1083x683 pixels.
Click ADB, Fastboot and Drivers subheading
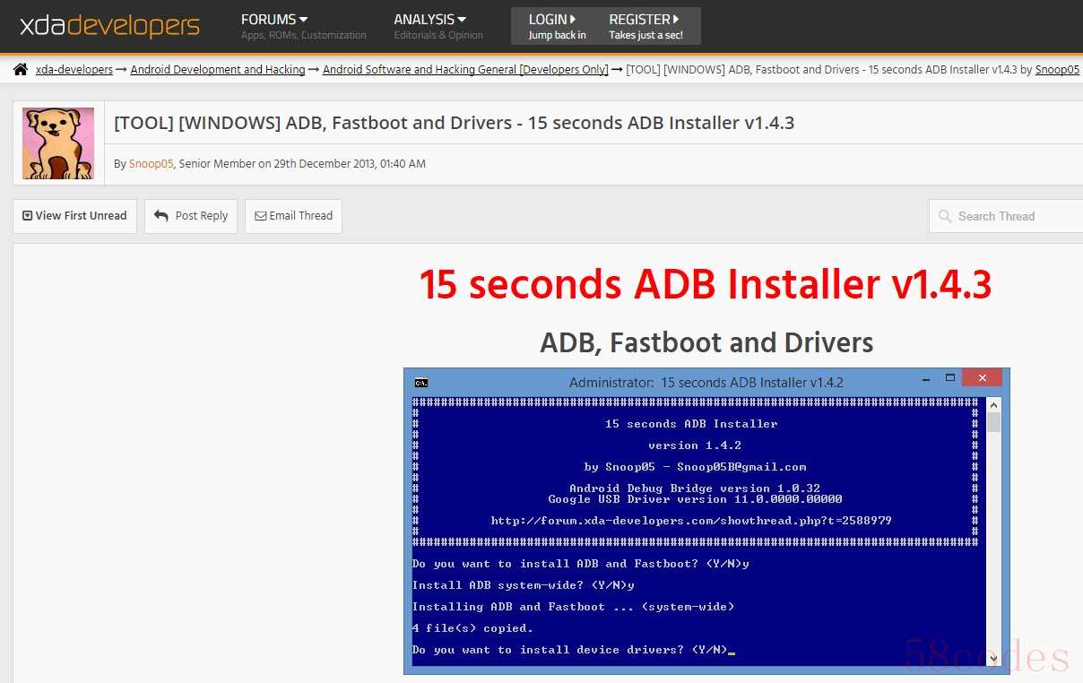[x=706, y=342]
